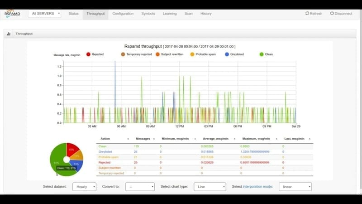The height and width of the screenshot is (204, 362).
Task: Click the blue Greylisted pie slice
Action: [76, 165]
